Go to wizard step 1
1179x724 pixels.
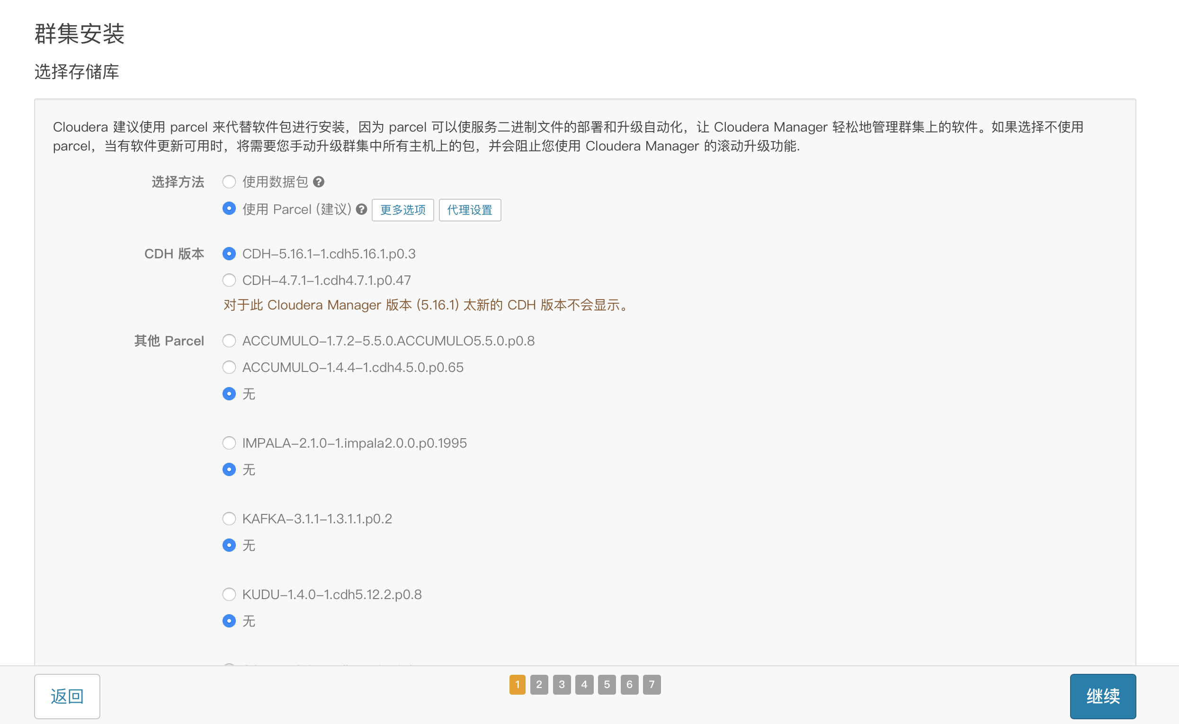[x=518, y=685]
